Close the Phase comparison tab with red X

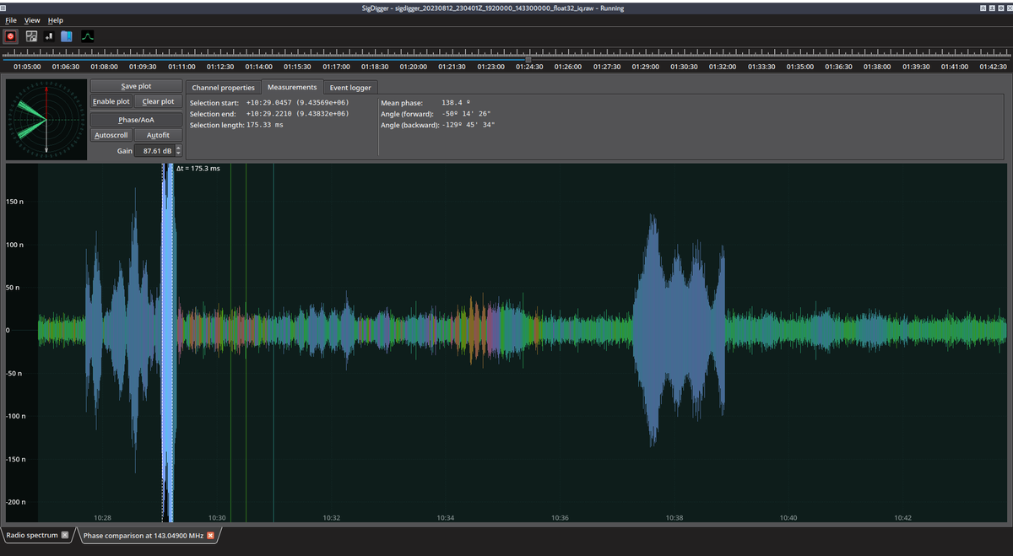coord(210,535)
